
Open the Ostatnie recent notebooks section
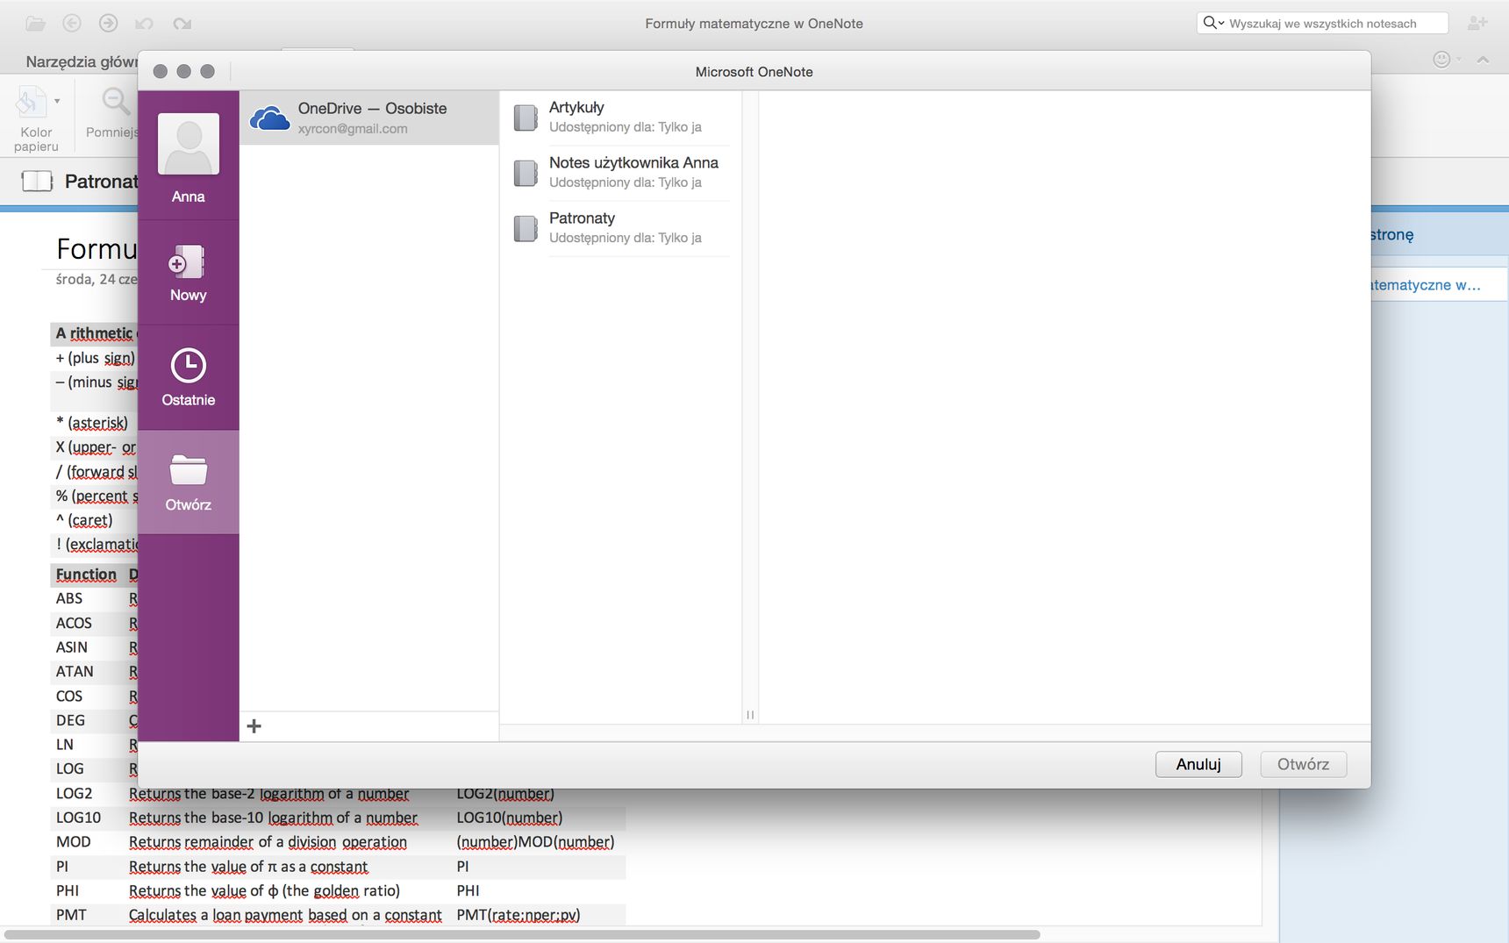(x=188, y=378)
